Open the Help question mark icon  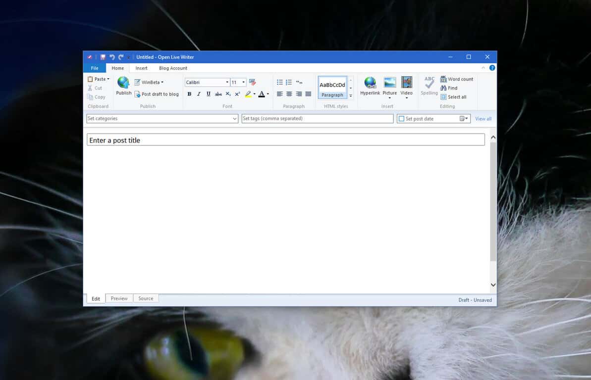[x=492, y=68]
